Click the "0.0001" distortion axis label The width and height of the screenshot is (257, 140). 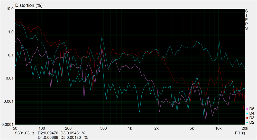click(x=8, y=125)
